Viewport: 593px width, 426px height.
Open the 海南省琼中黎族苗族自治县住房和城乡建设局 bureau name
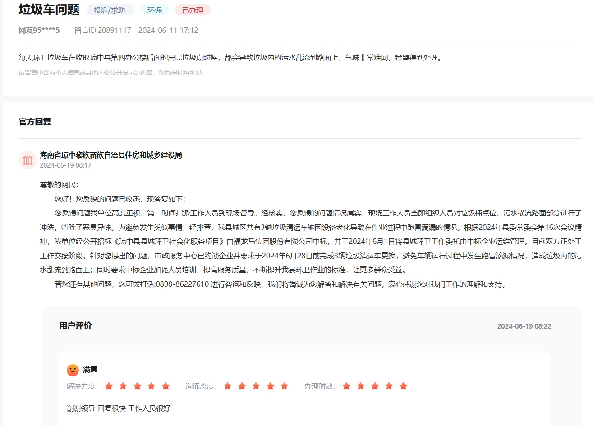(111, 155)
